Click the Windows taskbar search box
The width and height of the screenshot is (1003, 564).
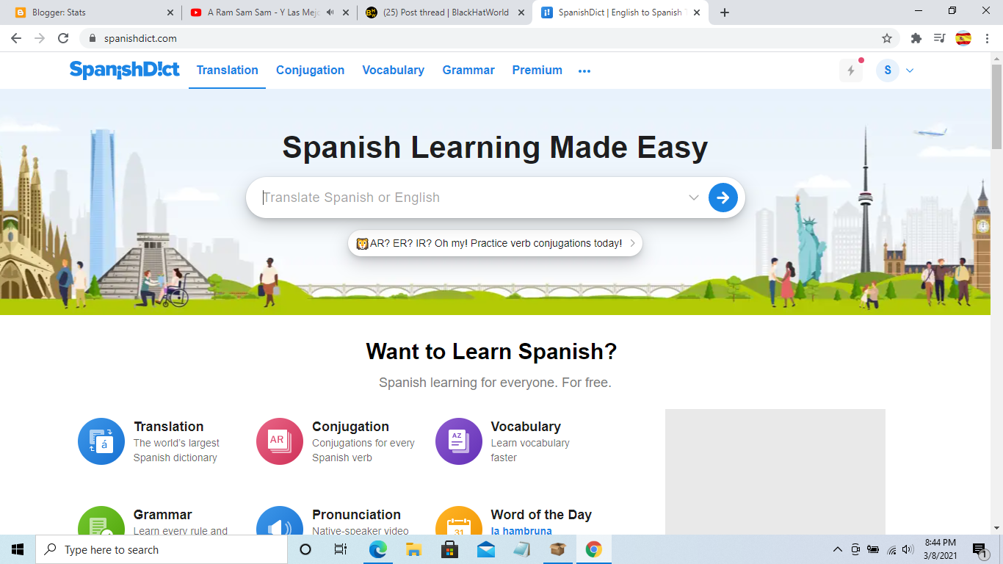(162, 549)
